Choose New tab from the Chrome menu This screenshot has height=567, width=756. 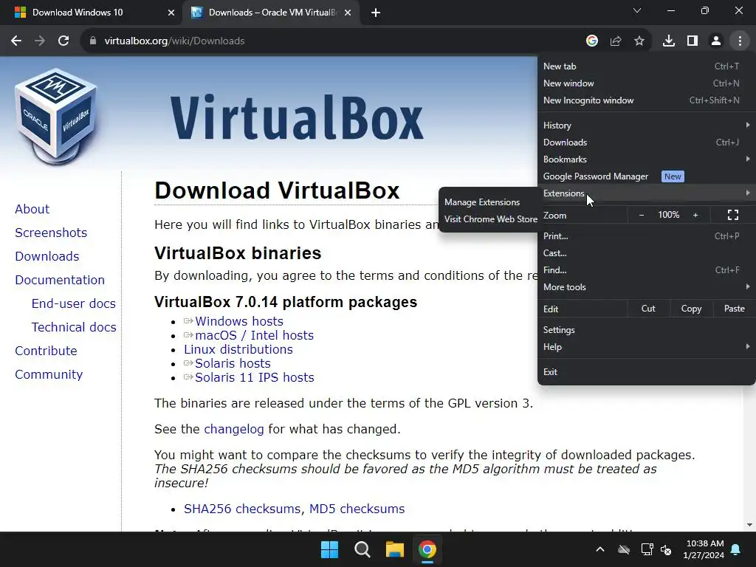click(x=646, y=66)
